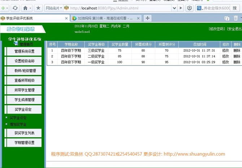Screen dimensions: 242x168
Task: Open the forward button history dropdown
Action: (x=7, y=8)
